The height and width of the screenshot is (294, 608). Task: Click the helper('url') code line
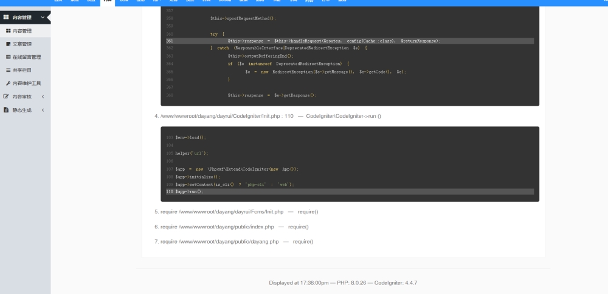coord(192,153)
